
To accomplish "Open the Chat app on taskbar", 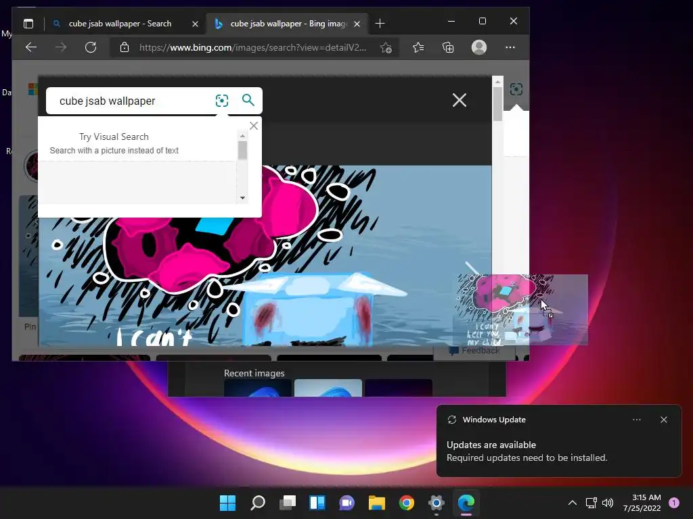I will coord(347,503).
